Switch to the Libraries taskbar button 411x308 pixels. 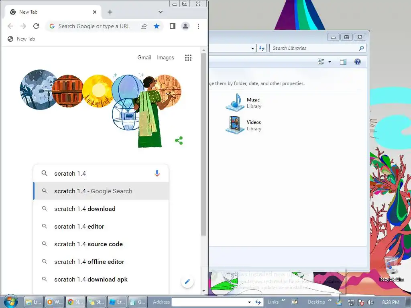pyautogui.click(x=33, y=302)
